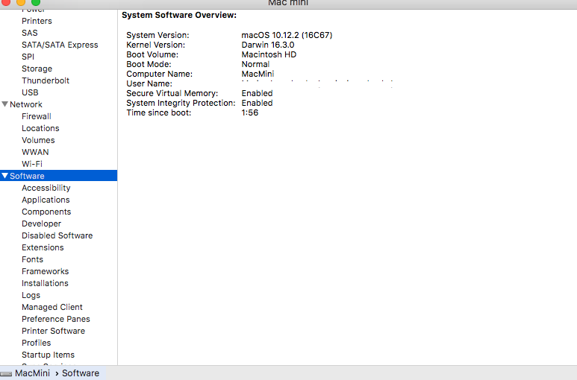
Task: Select Locations under Network
Action: click(40, 128)
